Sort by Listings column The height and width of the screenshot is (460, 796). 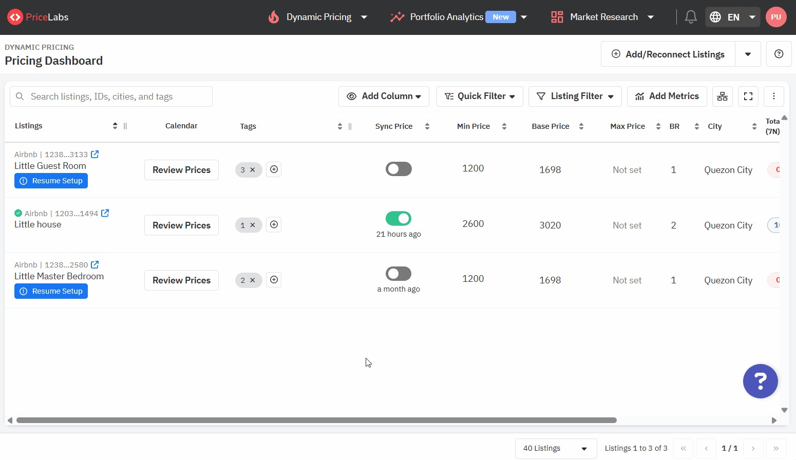115,126
